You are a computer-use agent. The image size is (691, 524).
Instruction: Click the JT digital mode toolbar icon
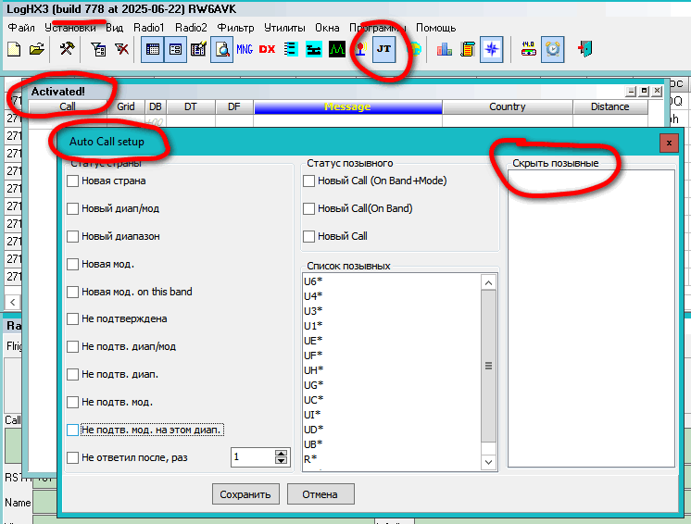pos(383,49)
